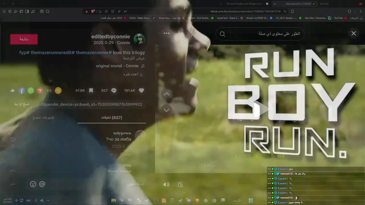Open the 'Stream - Kick Dashb...' bookmark
Image resolution: width=365 pixels, height=205 pixels.
tap(200, 18)
